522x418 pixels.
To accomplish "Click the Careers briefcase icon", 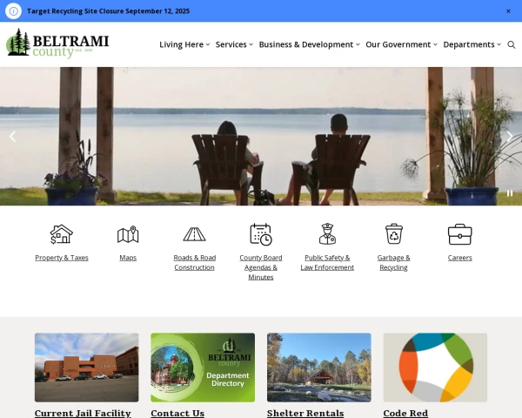I will pos(459,234).
